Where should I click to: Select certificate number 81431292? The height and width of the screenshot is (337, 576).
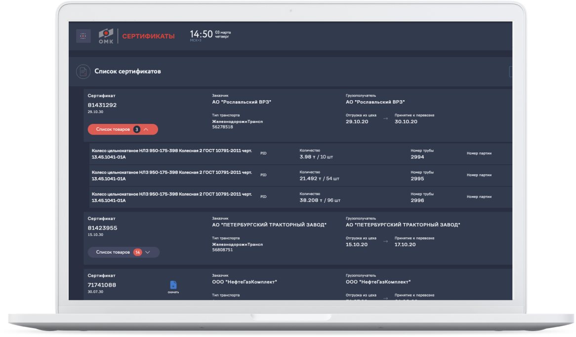(x=102, y=105)
